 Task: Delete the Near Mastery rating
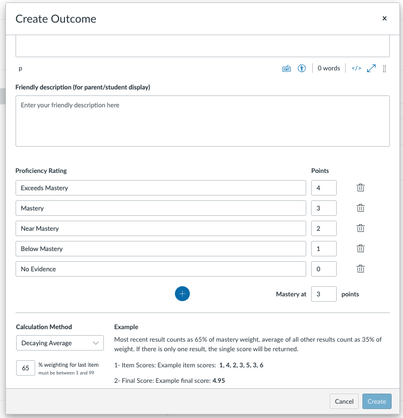360,228
